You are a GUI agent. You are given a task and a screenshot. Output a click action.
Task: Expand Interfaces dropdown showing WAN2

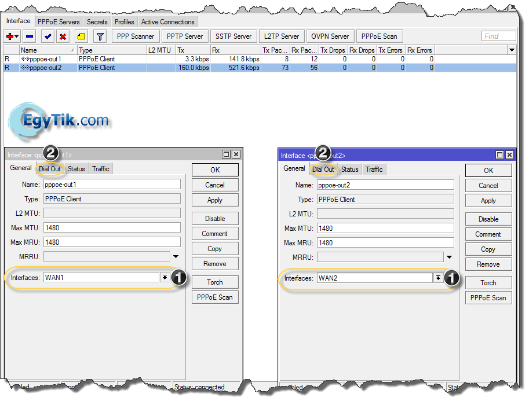coord(438,278)
